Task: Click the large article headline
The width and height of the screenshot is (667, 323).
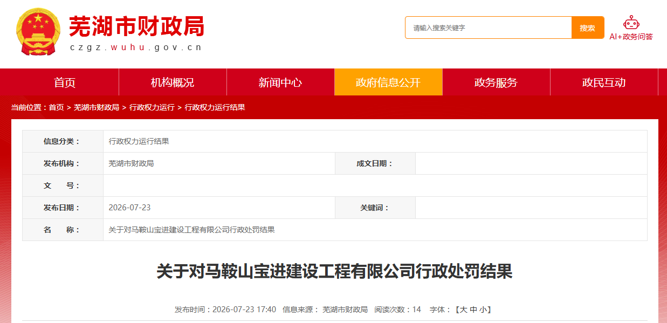Action: click(334, 271)
